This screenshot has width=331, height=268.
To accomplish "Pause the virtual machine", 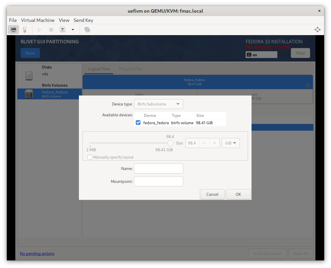I will 51,30.
